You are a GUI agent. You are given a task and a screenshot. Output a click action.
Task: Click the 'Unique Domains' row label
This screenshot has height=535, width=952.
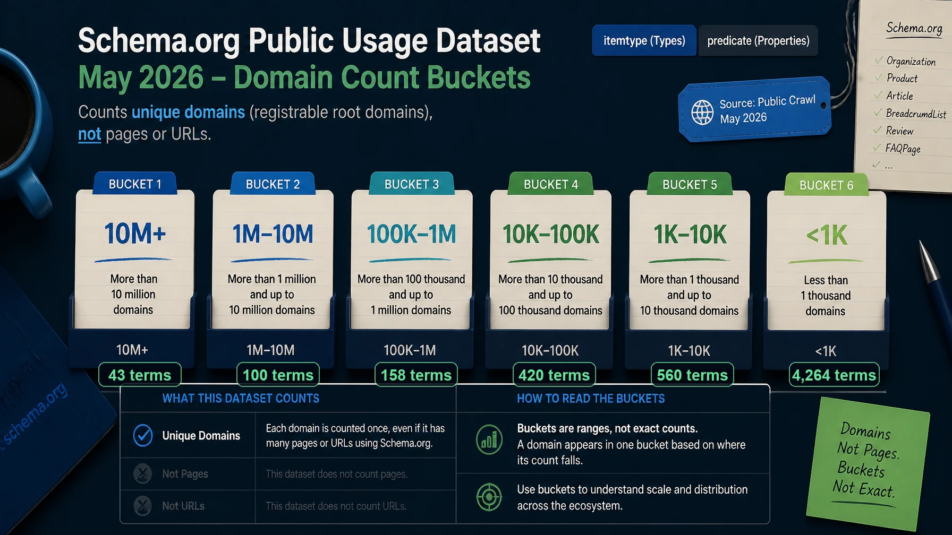[x=201, y=436]
